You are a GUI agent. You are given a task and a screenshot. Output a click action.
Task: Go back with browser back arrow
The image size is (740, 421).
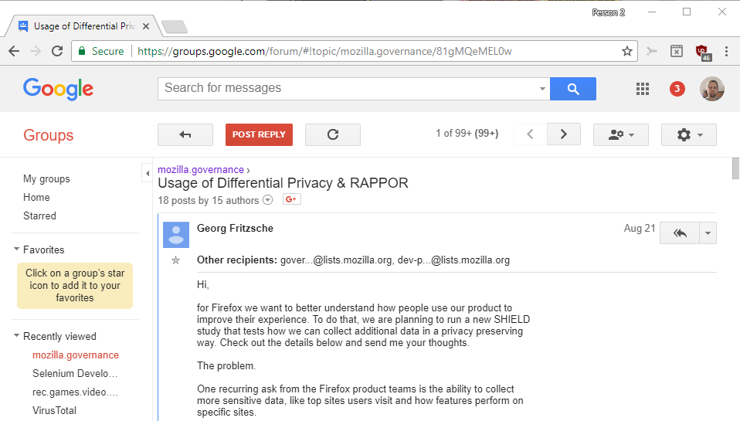click(x=14, y=51)
